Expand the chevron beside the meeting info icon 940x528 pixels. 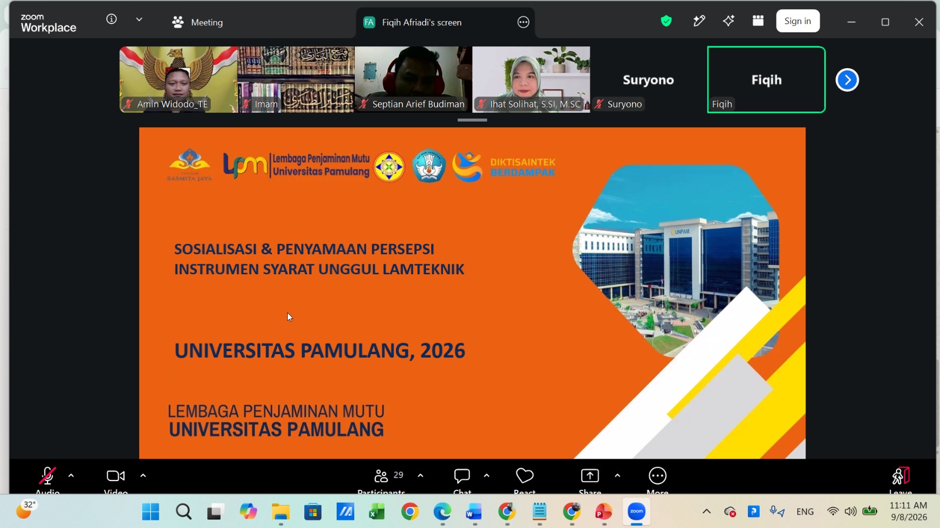point(139,19)
